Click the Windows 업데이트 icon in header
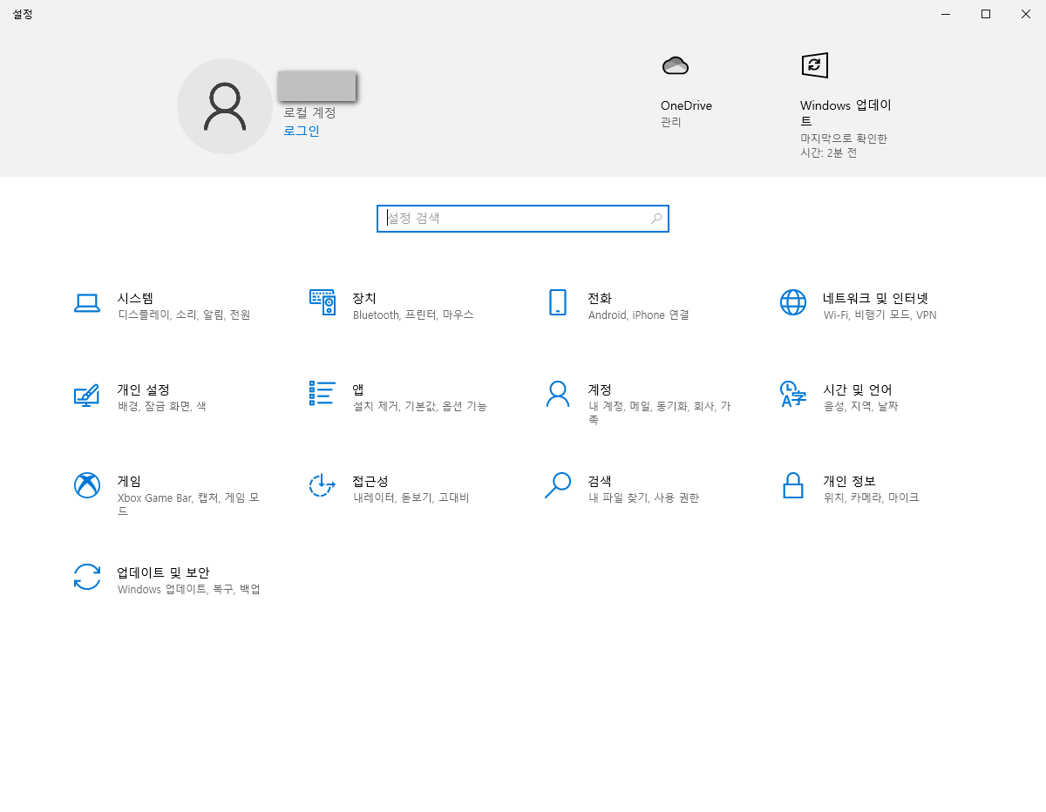 pos(814,65)
